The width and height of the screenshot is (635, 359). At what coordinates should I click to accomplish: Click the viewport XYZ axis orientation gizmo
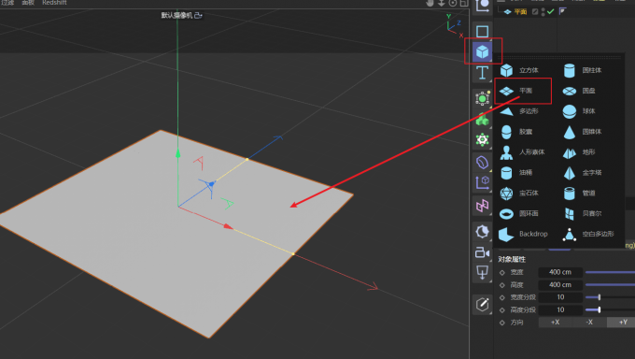455,26
